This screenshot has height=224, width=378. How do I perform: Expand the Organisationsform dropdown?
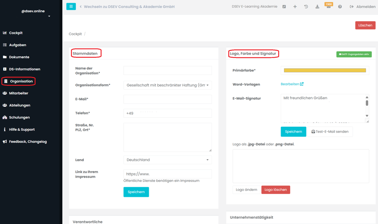[168, 85]
